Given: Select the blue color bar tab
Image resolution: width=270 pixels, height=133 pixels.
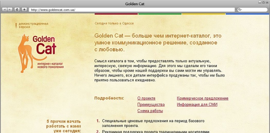Looking at the screenshot, I should point(247,14).
